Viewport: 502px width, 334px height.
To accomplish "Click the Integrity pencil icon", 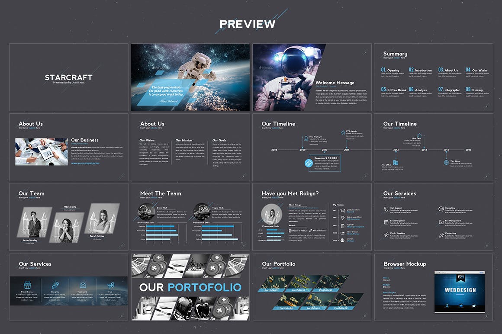I will coord(55,285).
